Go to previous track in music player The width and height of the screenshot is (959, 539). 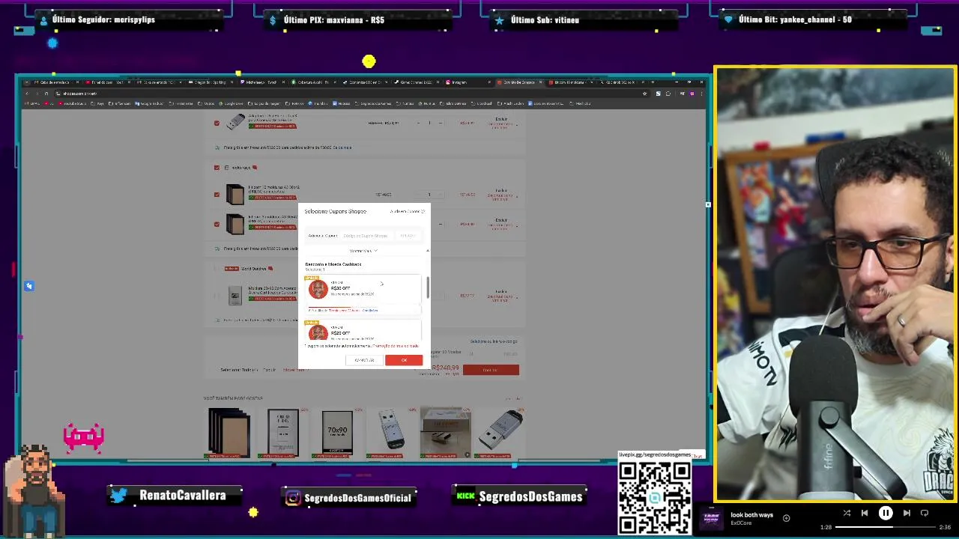pyautogui.click(x=865, y=513)
